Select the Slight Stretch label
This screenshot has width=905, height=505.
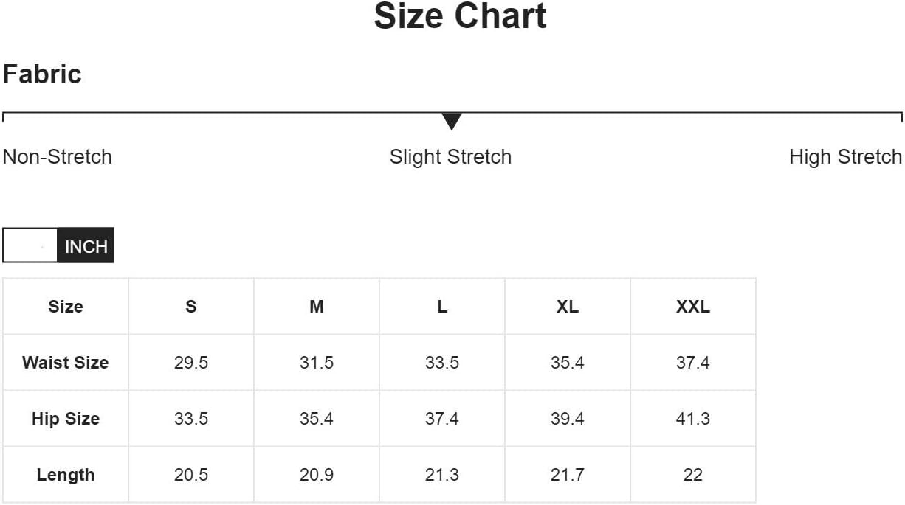pyautogui.click(x=450, y=157)
